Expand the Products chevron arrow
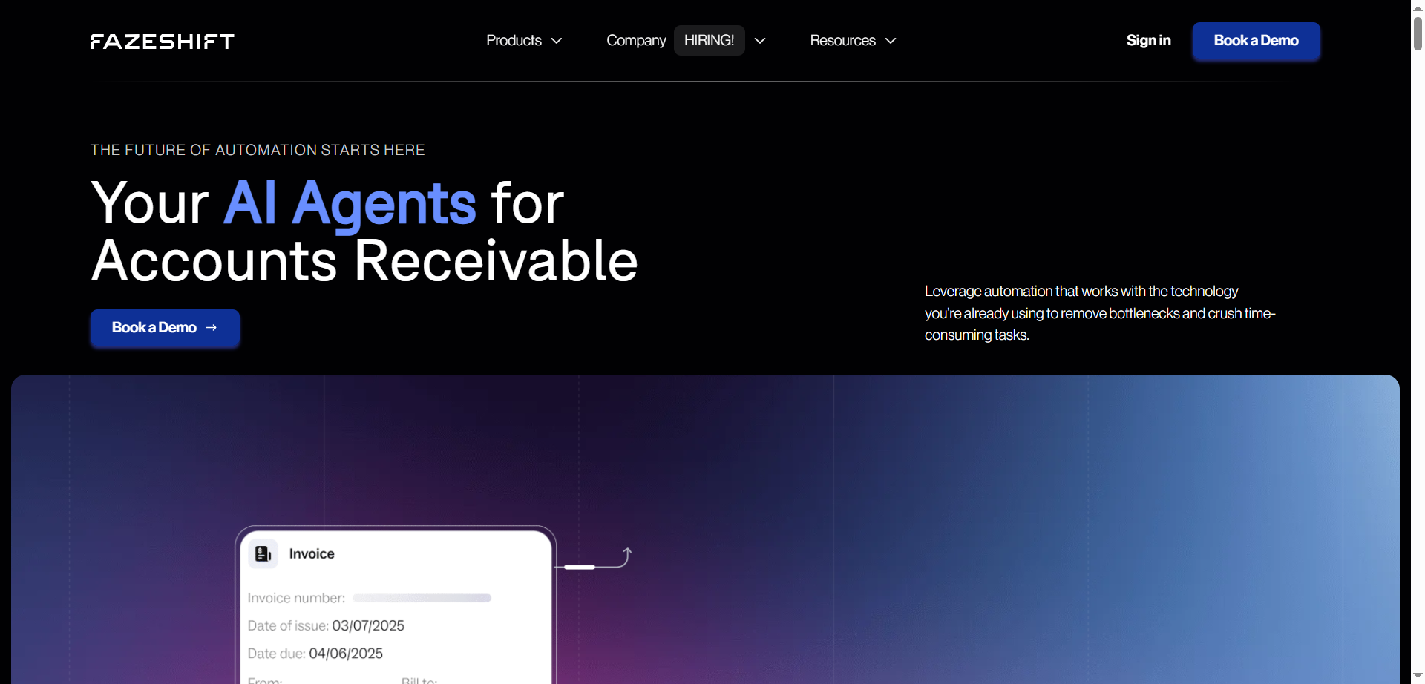Viewport: 1425px width, 684px height. [x=557, y=41]
